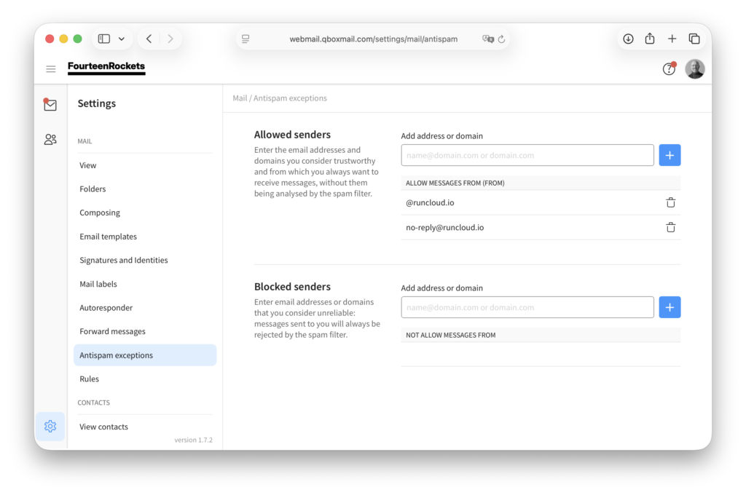The image size is (746, 495).
Task: Click the Blocked senders heading
Action: point(292,287)
